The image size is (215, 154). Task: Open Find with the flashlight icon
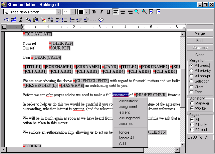43,20
